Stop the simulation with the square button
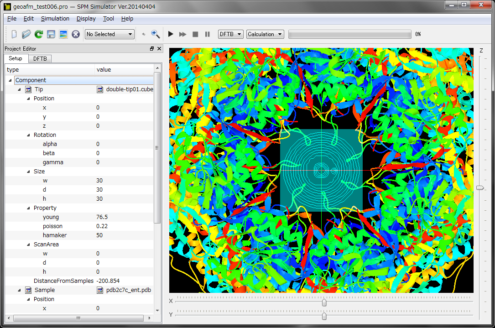Viewport: 495px width, 328px height. pyautogui.click(x=195, y=34)
